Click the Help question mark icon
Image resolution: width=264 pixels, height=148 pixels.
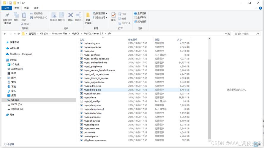tap(260, 8)
